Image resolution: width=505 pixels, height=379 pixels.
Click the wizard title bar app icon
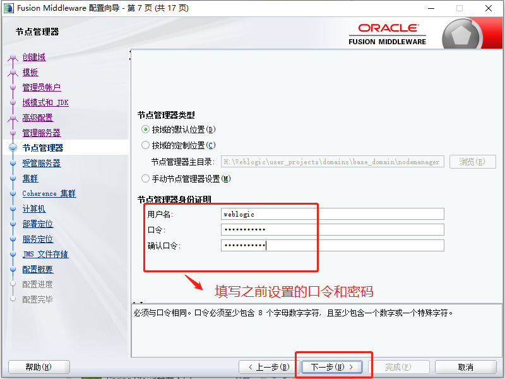click(x=8, y=8)
